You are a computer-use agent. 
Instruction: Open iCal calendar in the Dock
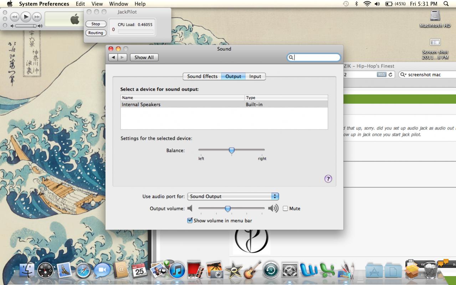pyautogui.click(x=140, y=271)
